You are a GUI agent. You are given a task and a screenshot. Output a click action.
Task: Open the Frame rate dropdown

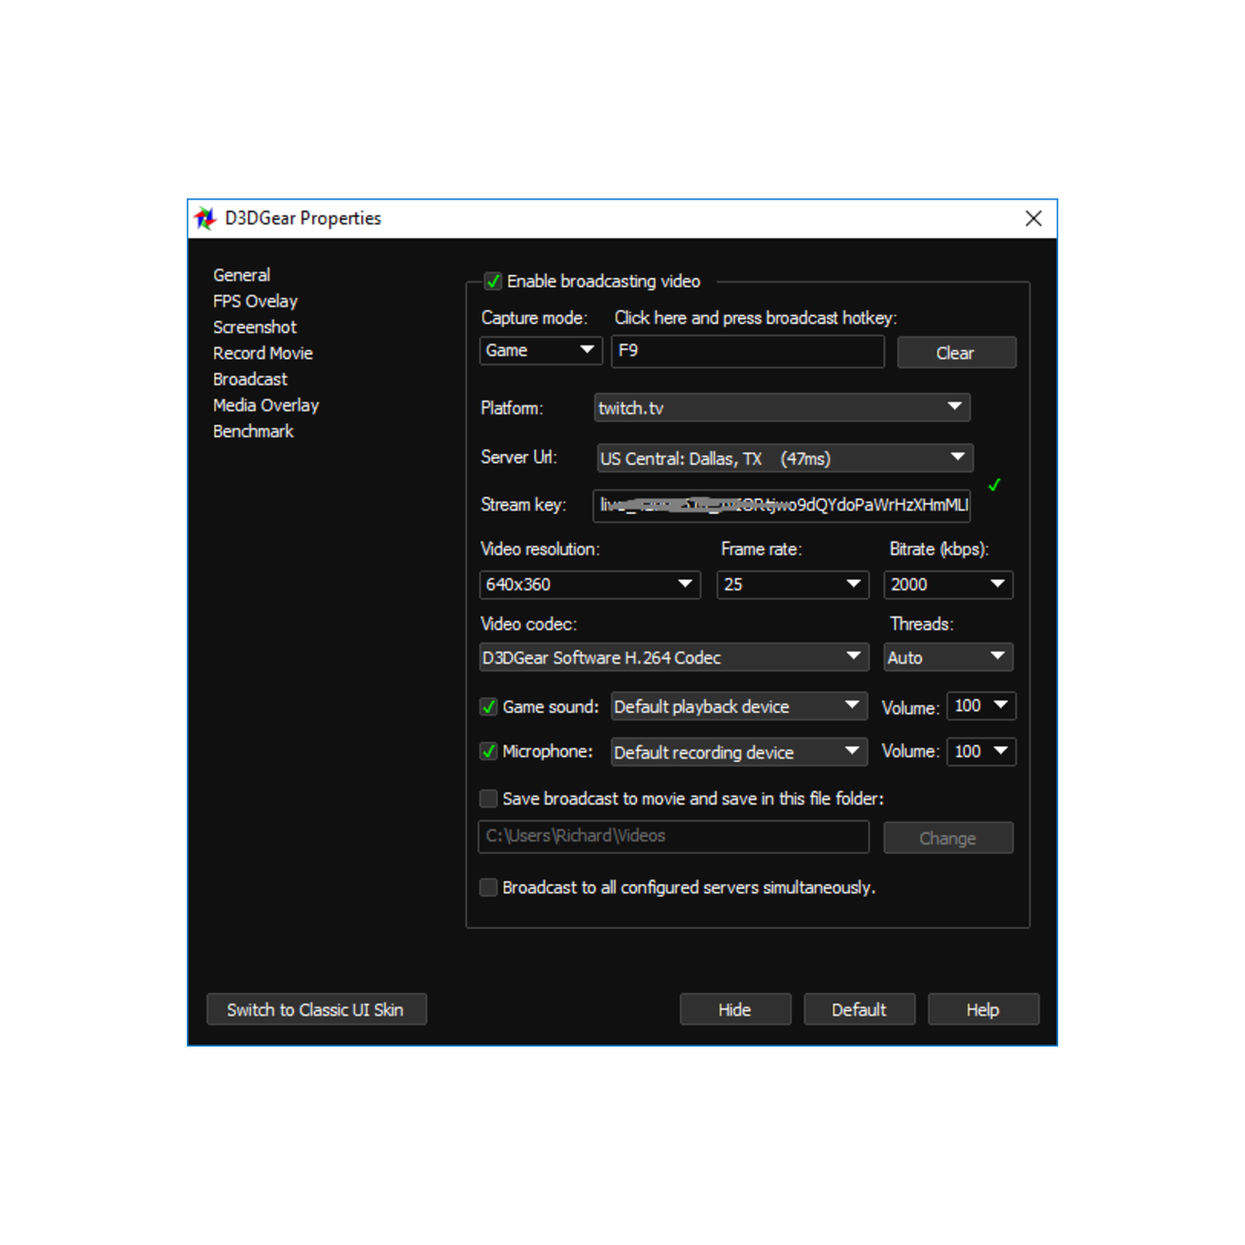tap(792, 585)
